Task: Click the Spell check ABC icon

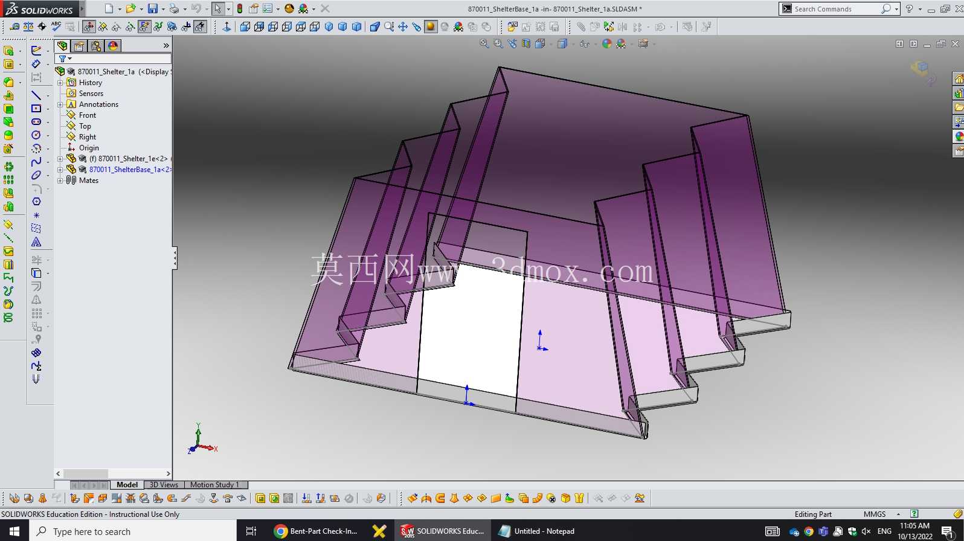Action: coord(56,27)
